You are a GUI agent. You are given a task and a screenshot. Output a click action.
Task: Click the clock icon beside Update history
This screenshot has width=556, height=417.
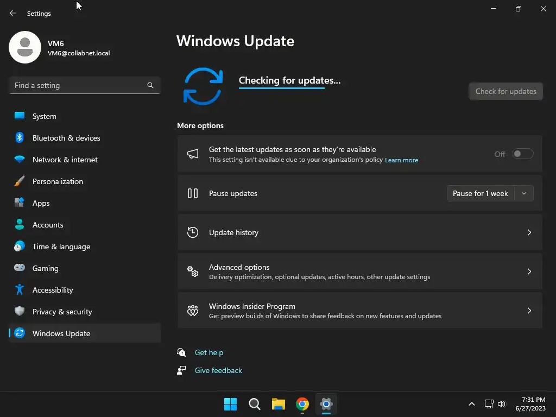(193, 232)
